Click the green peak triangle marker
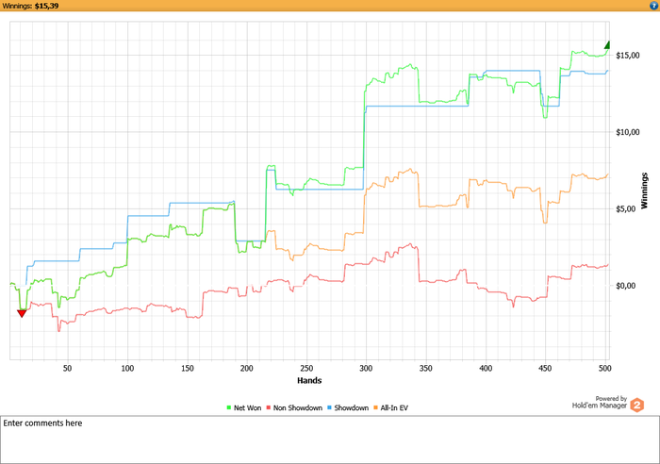This screenshot has width=660, height=464. point(607,45)
